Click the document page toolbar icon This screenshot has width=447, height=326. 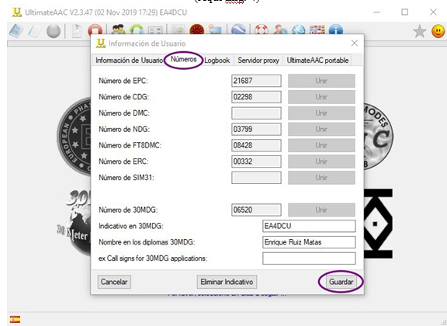click(76, 31)
